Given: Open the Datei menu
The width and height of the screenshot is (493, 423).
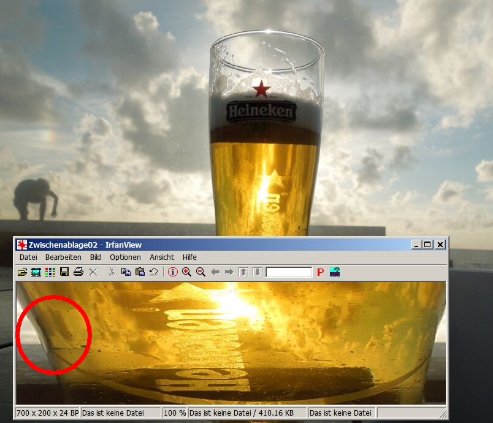Looking at the screenshot, I should [28, 257].
